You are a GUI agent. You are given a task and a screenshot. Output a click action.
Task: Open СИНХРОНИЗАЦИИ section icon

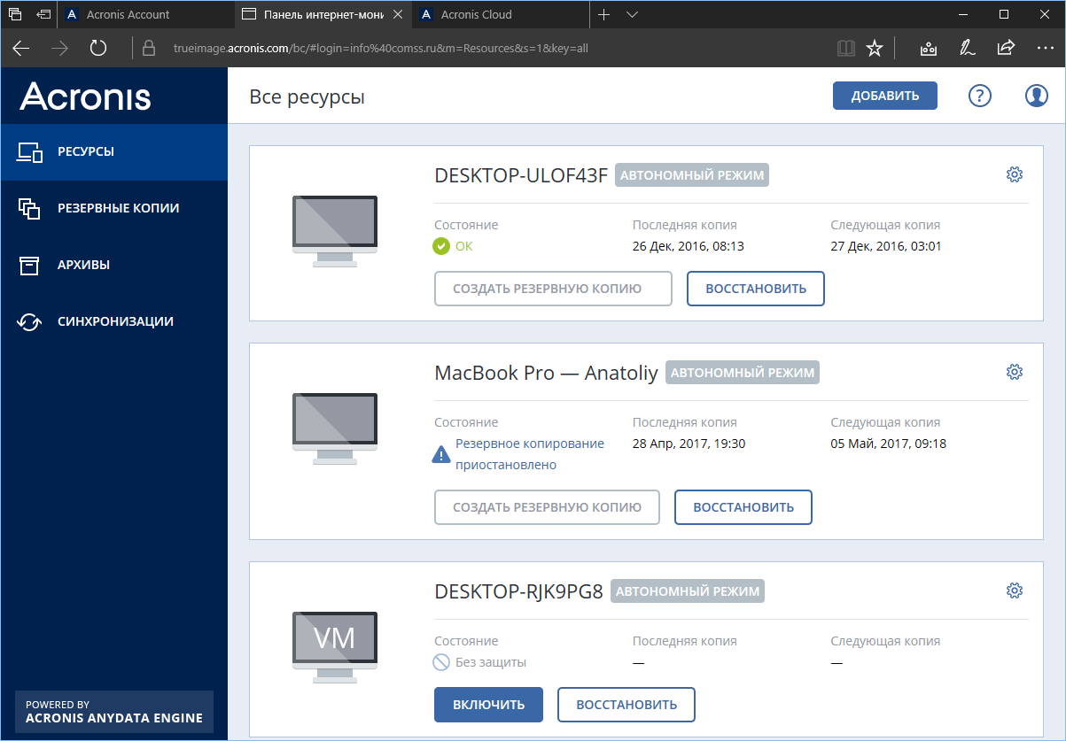point(30,321)
